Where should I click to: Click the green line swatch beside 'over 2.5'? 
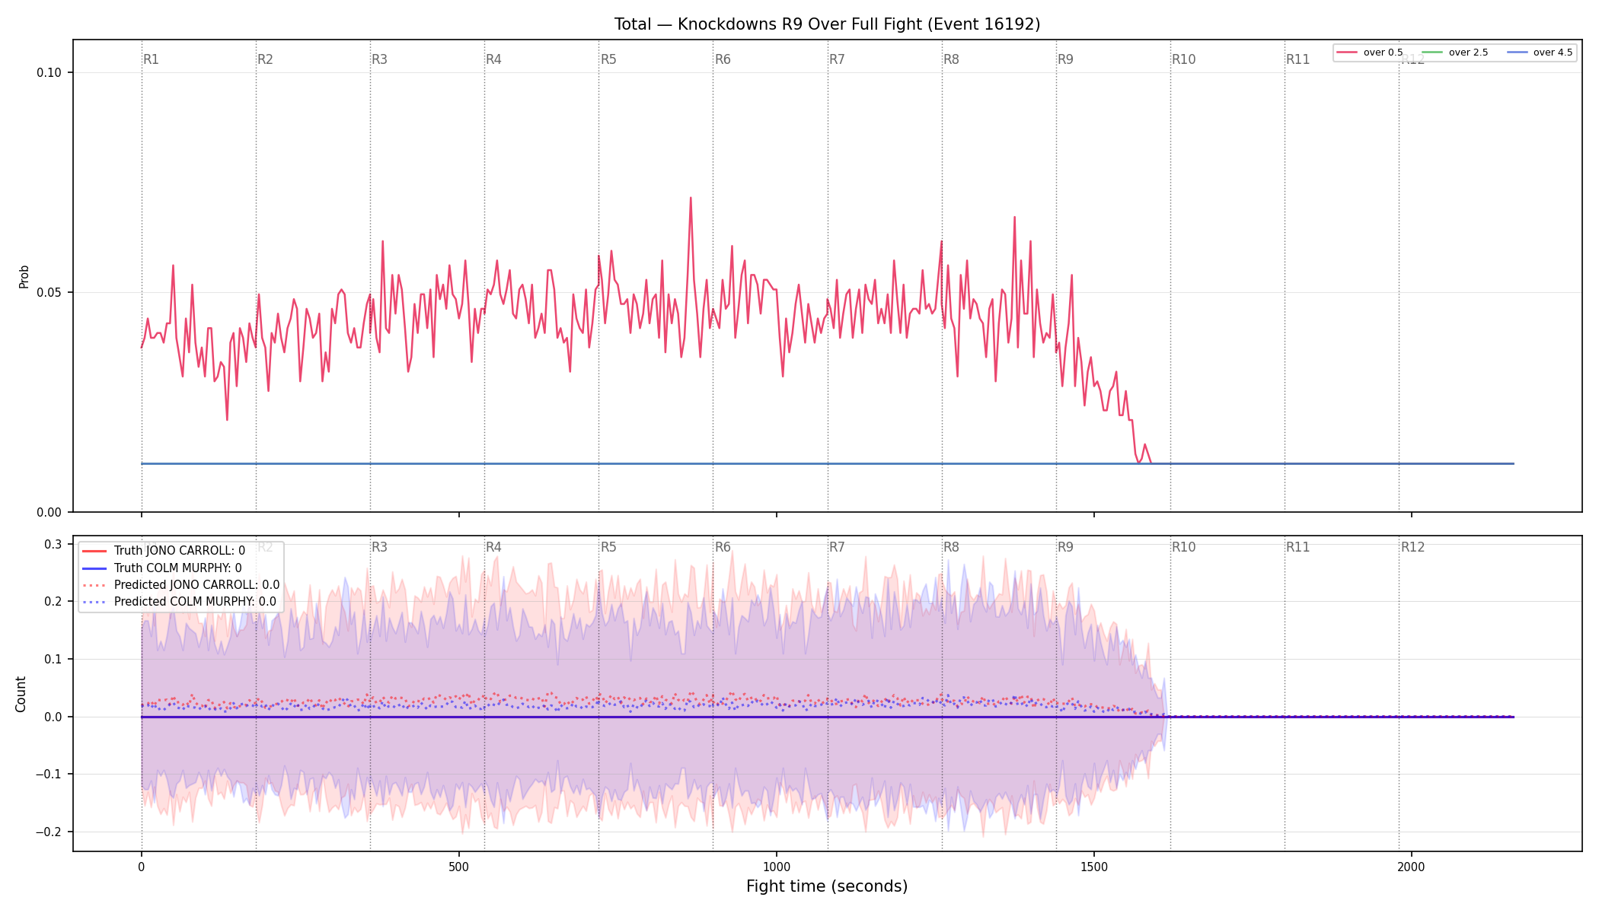tap(1432, 52)
